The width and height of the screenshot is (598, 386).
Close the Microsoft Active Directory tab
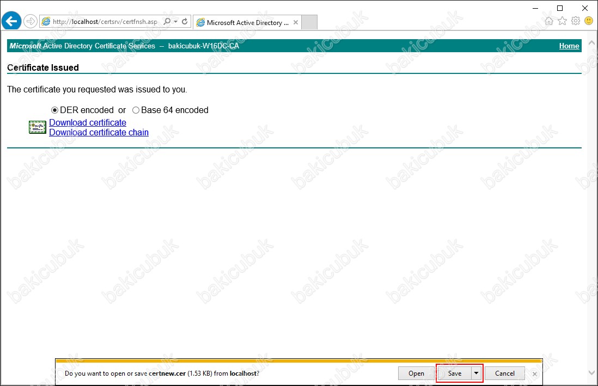coord(296,22)
